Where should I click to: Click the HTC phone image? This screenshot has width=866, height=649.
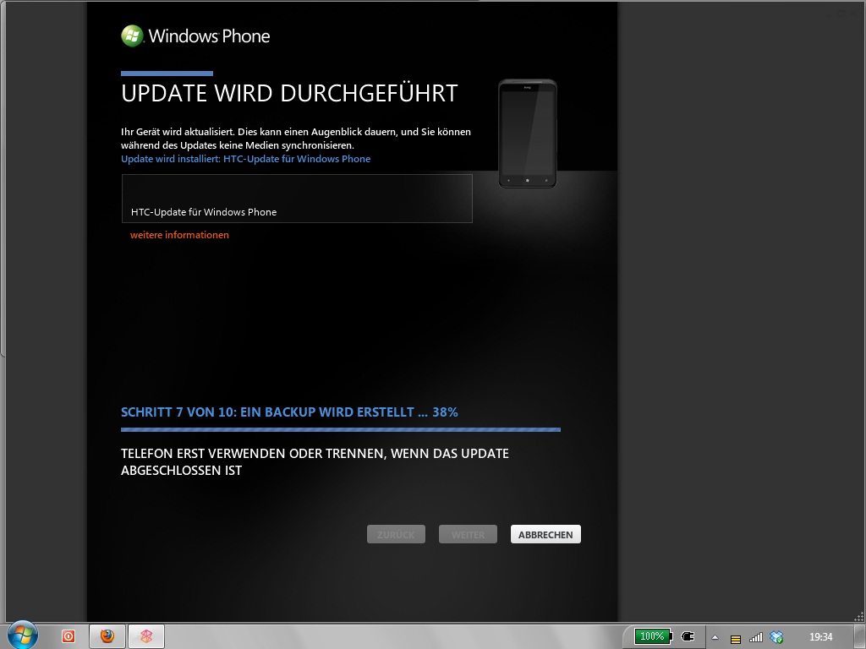[528, 134]
